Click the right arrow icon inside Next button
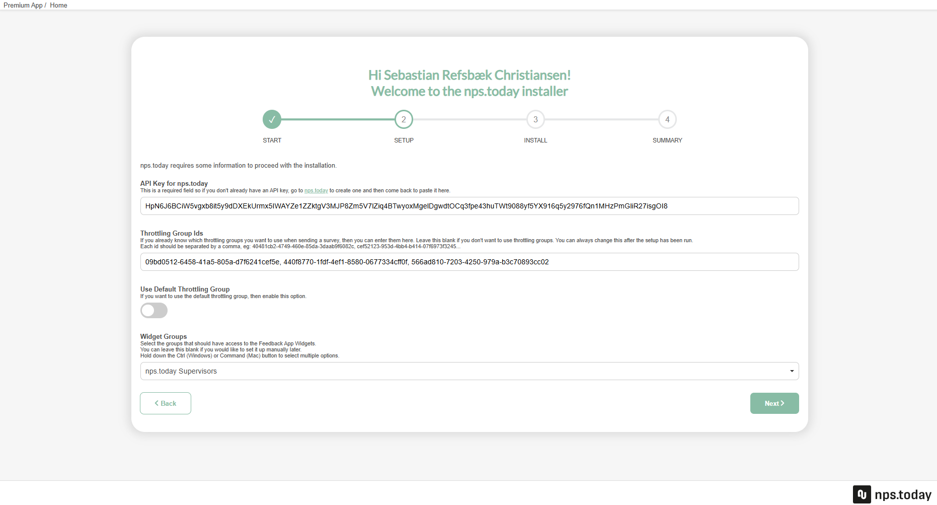The image size is (937, 505). click(x=783, y=403)
